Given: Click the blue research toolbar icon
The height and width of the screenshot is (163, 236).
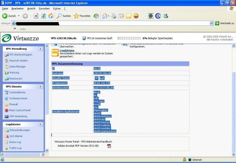Looking at the screenshot, I should 158,16.
